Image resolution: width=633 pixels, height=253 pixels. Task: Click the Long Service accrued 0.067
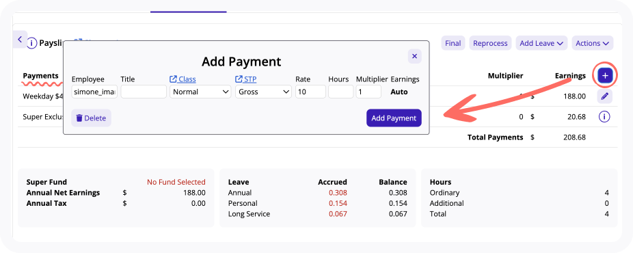[x=338, y=214]
